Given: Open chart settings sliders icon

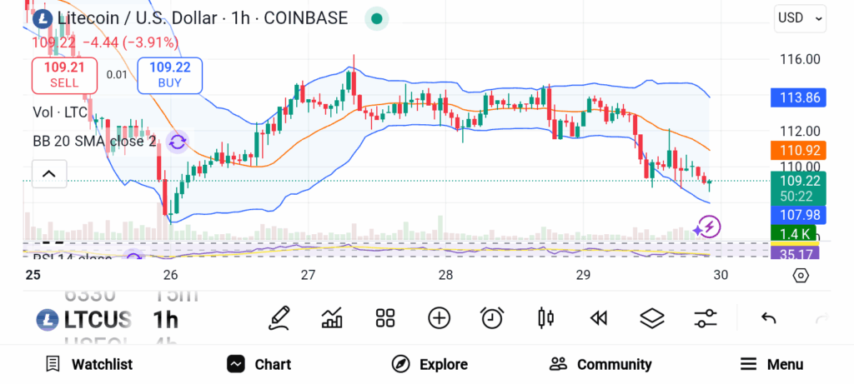Looking at the screenshot, I should tap(706, 317).
